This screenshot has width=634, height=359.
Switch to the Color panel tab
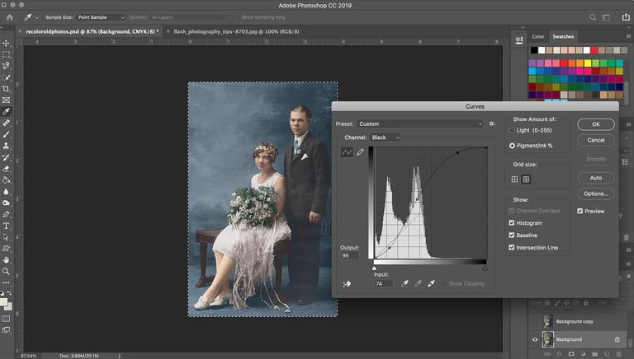(x=538, y=36)
